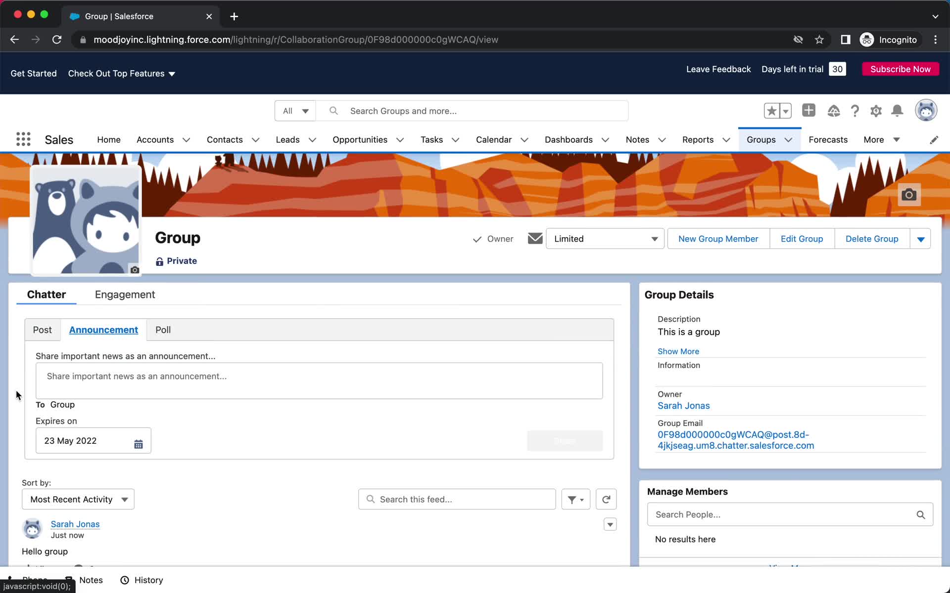Click the group email address link
The width and height of the screenshot is (950, 593).
click(x=735, y=440)
